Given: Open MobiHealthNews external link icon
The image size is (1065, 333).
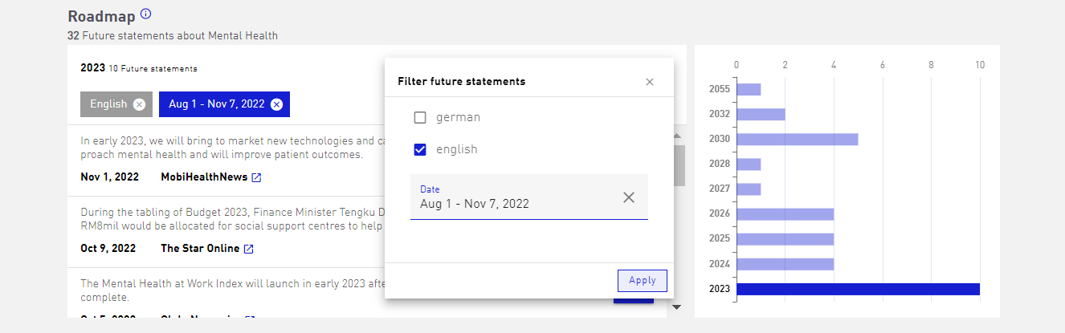Looking at the screenshot, I should pos(256,177).
